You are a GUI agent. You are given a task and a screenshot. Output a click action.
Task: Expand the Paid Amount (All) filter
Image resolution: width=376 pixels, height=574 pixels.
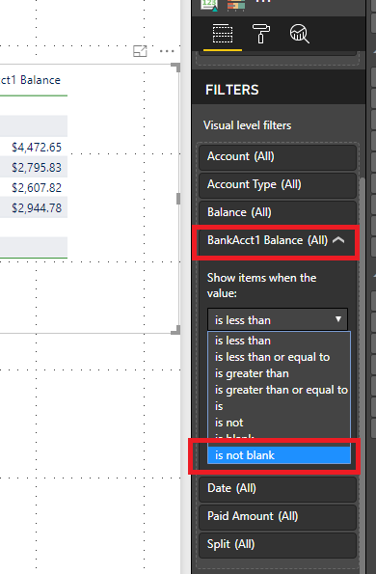tap(278, 517)
